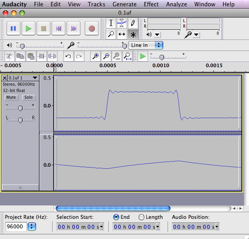Click the track pan L/R slider handle
This screenshot has width=249, height=239.
(20, 120)
